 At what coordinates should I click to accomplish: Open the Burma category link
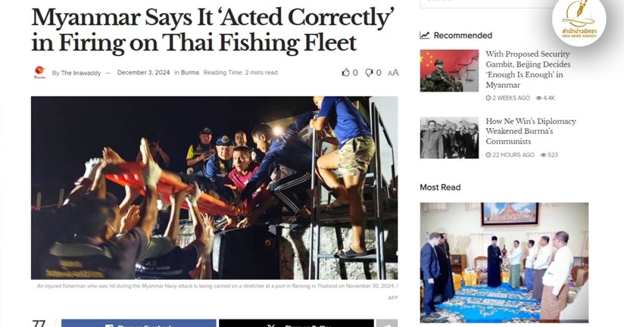pyautogui.click(x=190, y=73)
